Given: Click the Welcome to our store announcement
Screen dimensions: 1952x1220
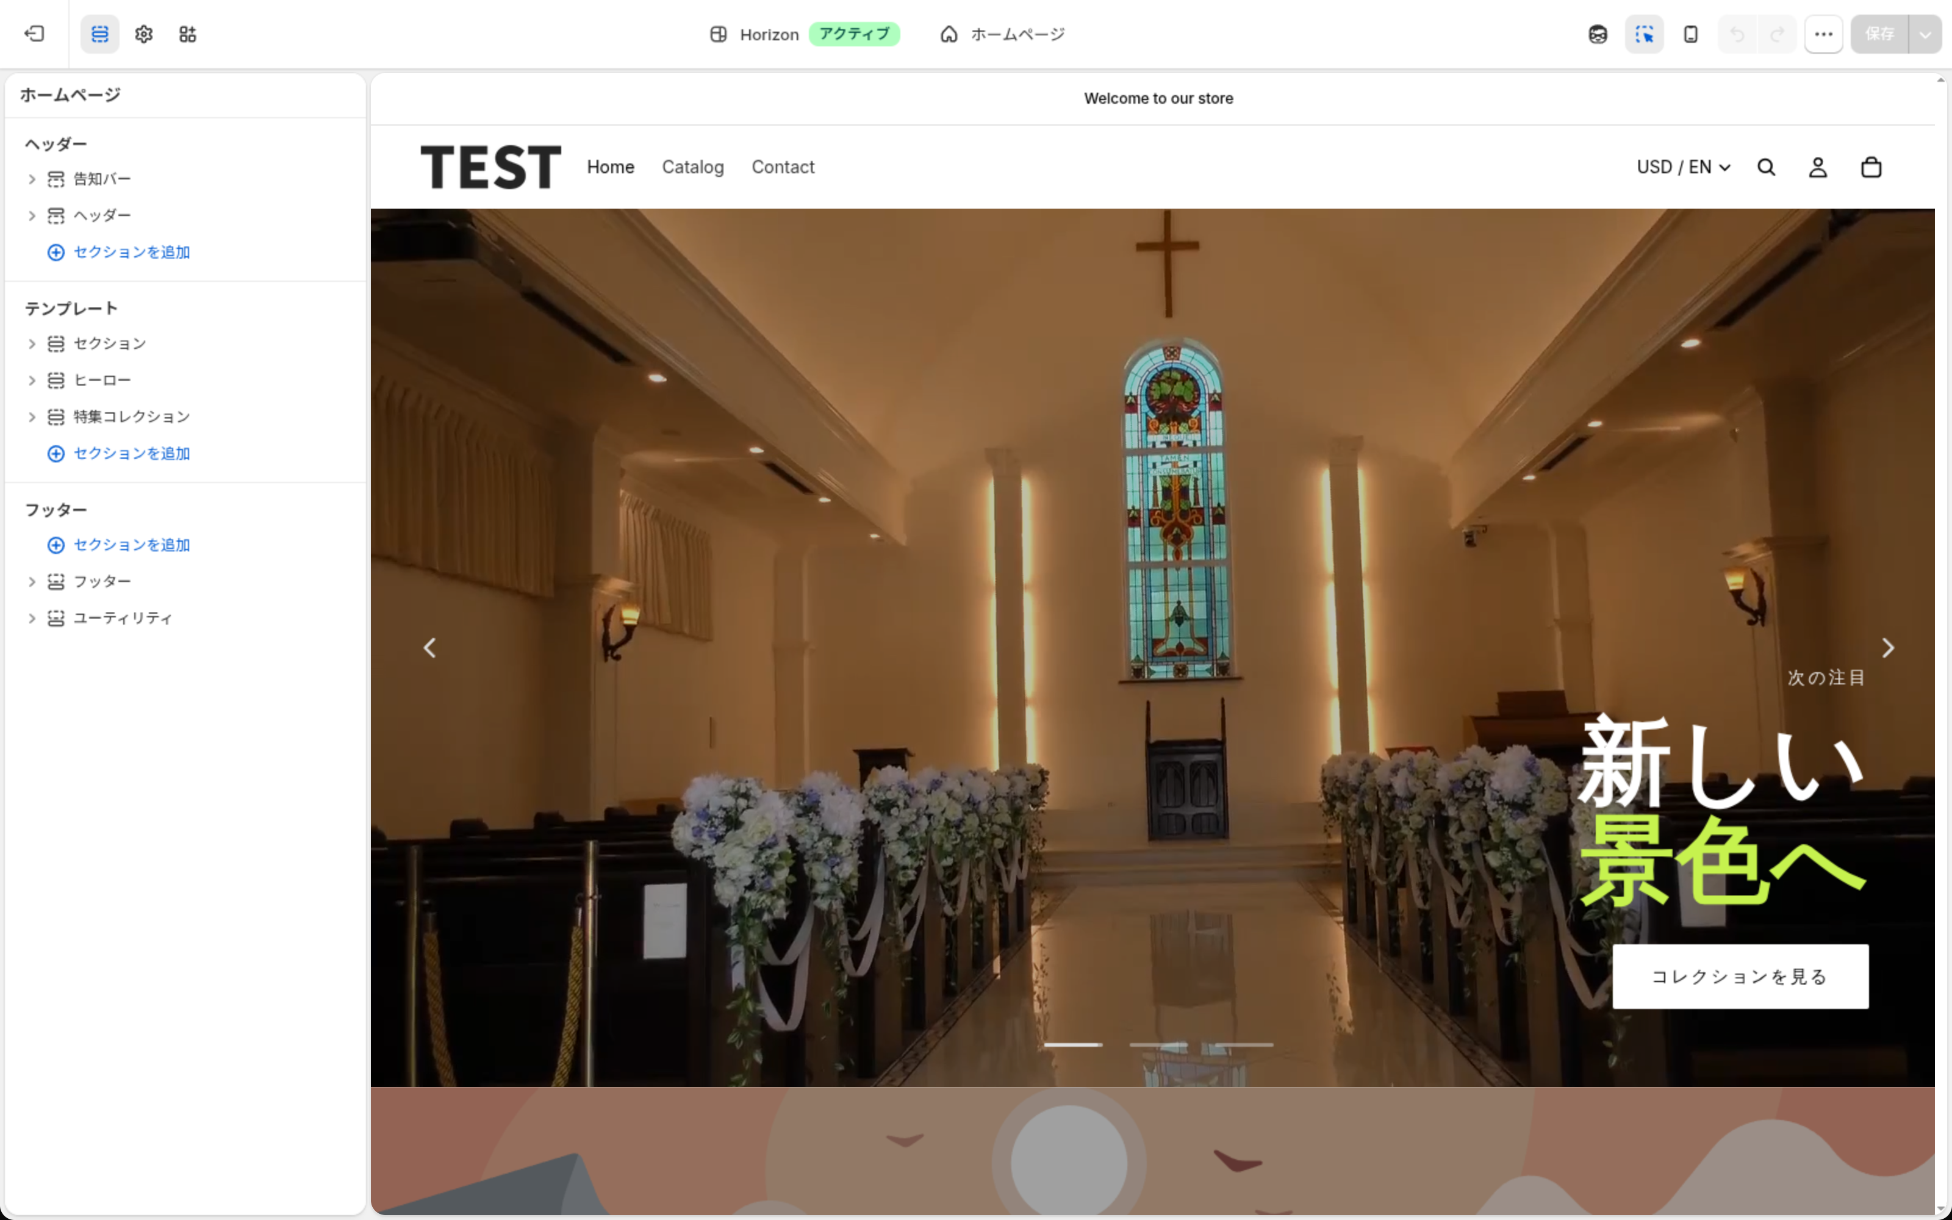Looking at the screenshot, I should click(1158, 98).
